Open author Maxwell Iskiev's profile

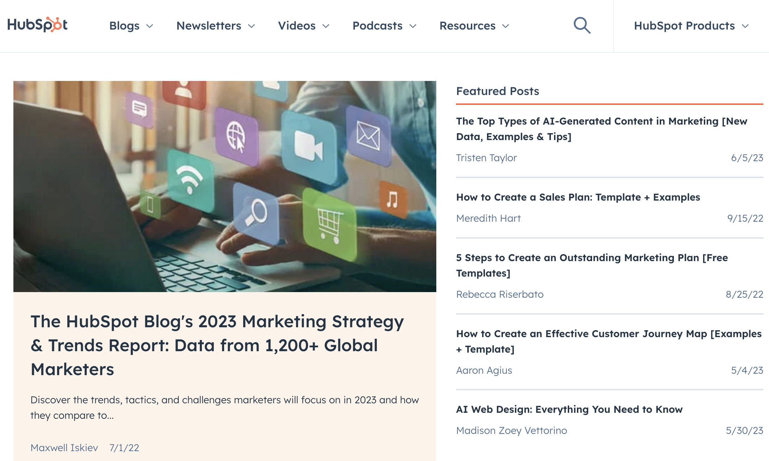coord(64,448)
